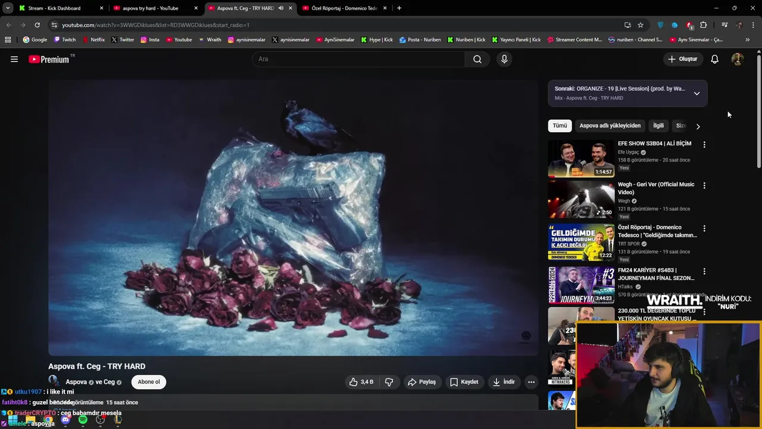Open the Netflix bookmark
This screenshot has height=429, width=762.
click(93, 40)
